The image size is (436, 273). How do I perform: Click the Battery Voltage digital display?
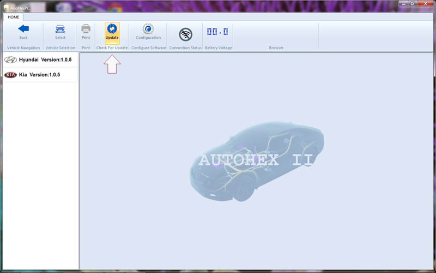pyautogui.click(x=217, y=32)
